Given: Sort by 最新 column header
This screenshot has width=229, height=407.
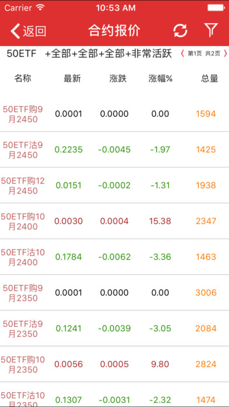Looking at the screenshot, I should (72, 78).
